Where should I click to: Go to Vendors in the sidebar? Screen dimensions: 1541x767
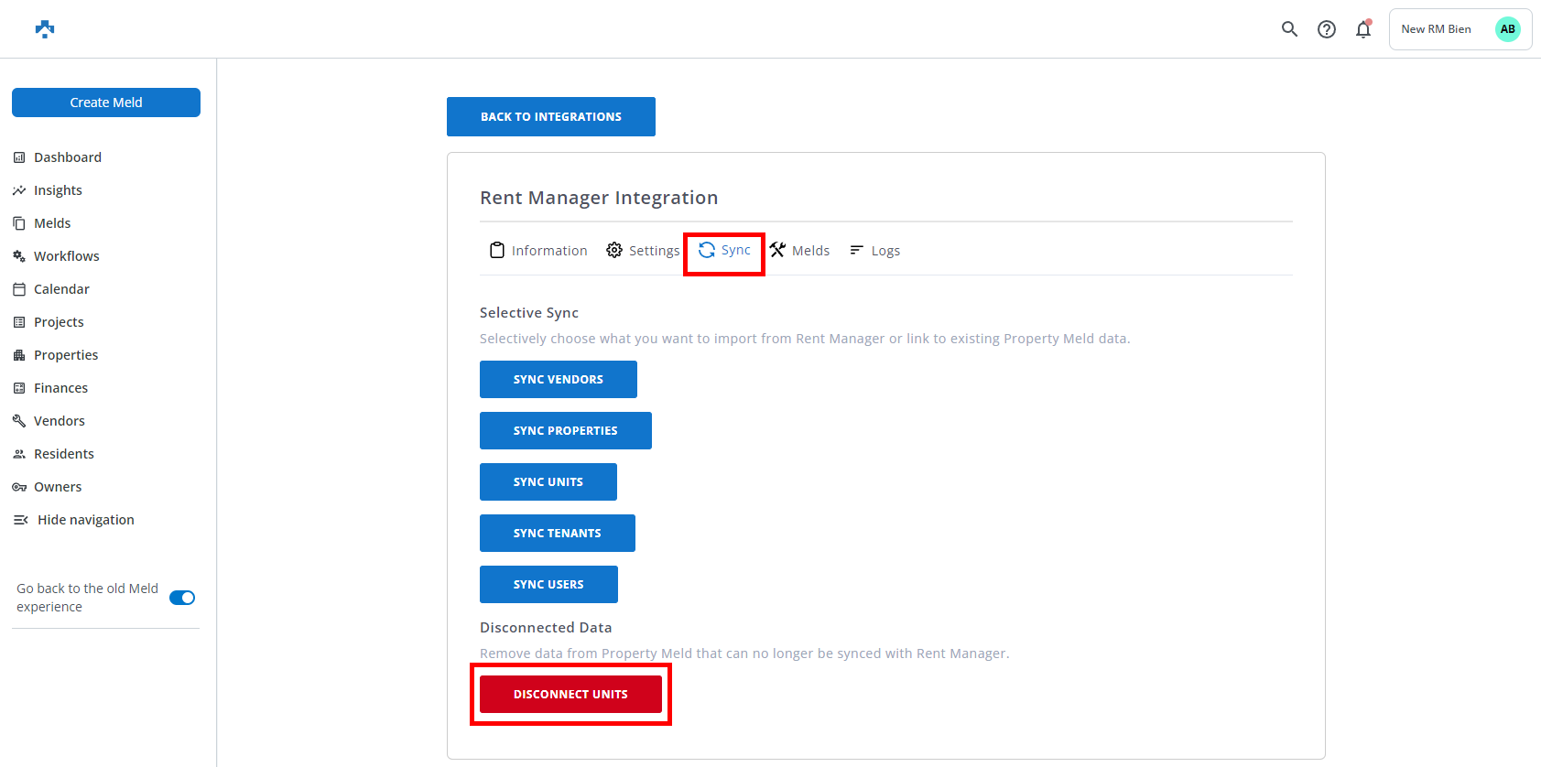59,421
